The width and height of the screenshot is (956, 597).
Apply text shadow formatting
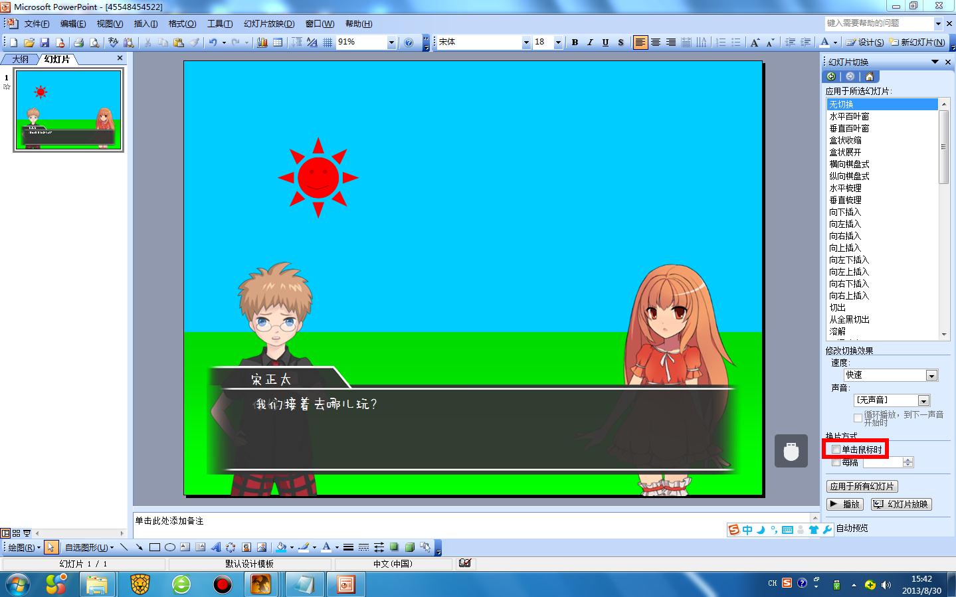coord(621,43)
